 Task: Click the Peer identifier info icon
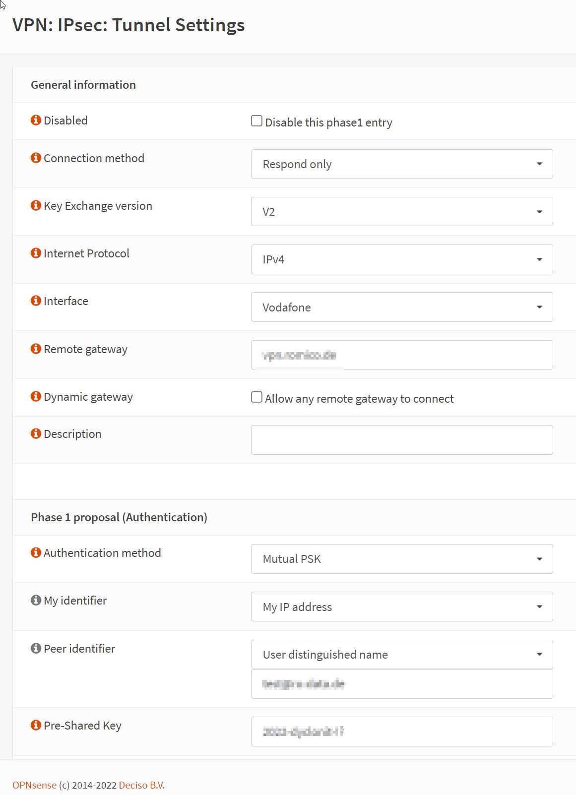click(x=36, y=648)
